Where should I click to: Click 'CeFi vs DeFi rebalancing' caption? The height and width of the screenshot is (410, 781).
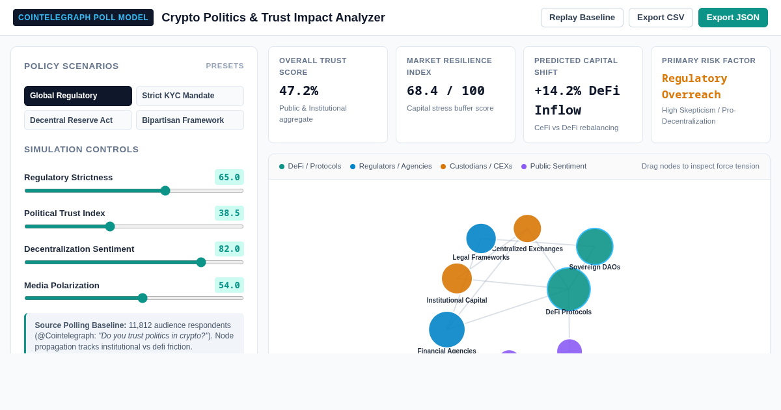(577, 128)
